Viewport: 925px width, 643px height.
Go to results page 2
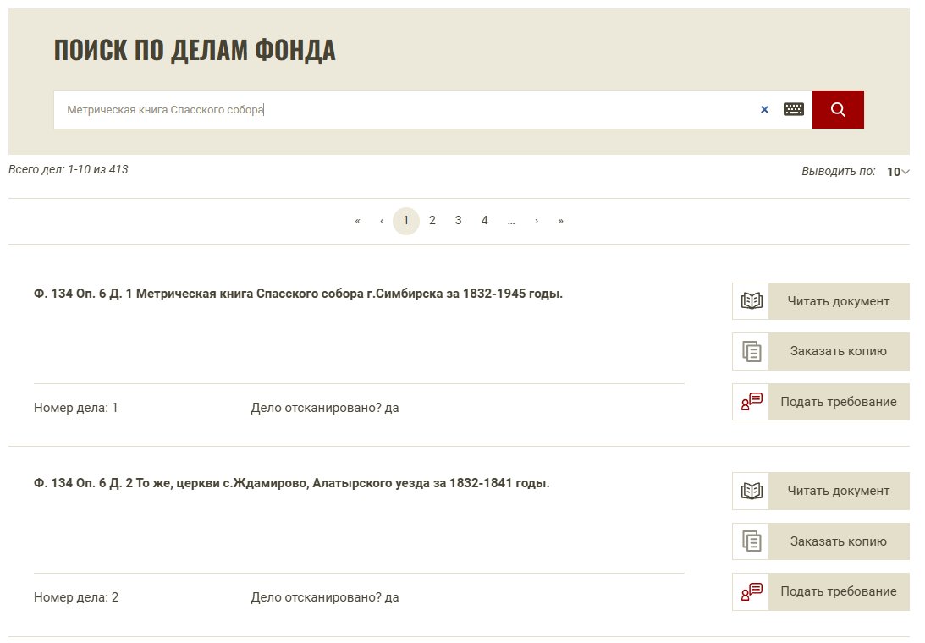click(x=432, y=221)
